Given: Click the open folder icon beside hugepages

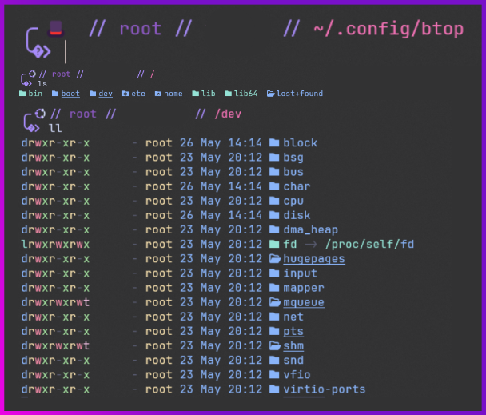Looking at the screenshot, I should click(274, 259).
